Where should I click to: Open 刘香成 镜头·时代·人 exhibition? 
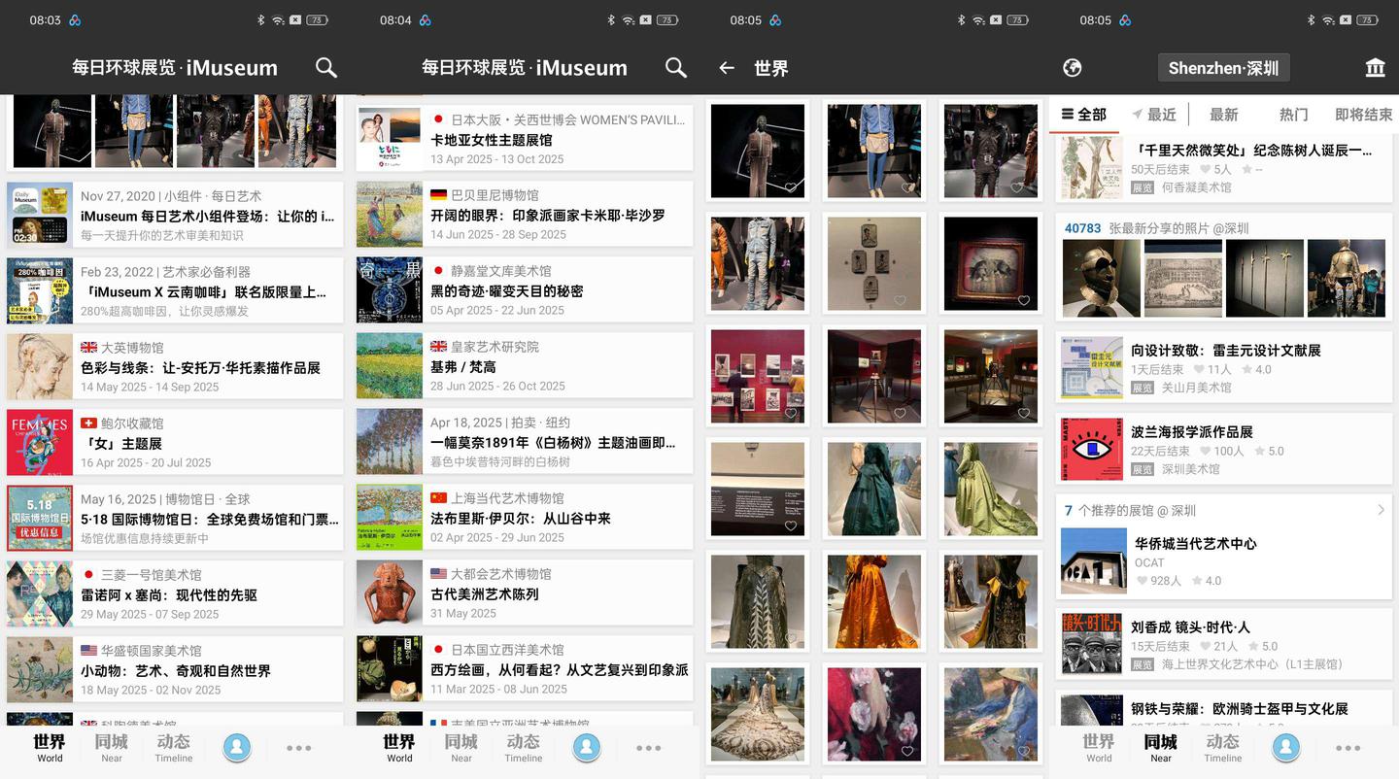point(1224,644)
